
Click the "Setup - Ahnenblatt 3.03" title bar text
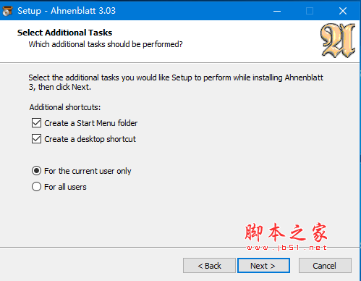pyautogui.click(x=67, y=11)
